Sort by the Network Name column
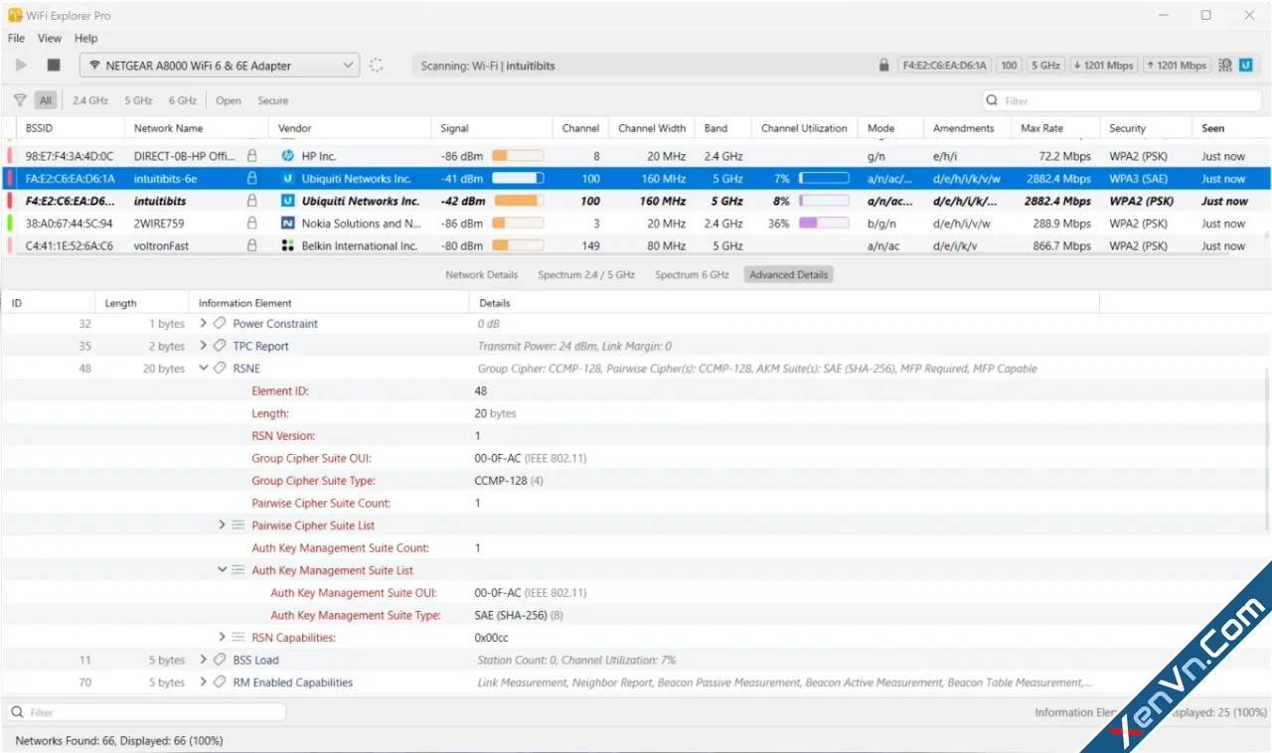The height and width of the screenshot is (753, 1272). [197, 128]
